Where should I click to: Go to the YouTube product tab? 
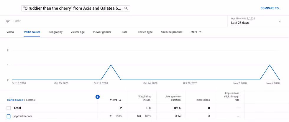[172, 32]
